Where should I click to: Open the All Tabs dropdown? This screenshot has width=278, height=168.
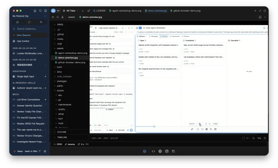point(70,11)
